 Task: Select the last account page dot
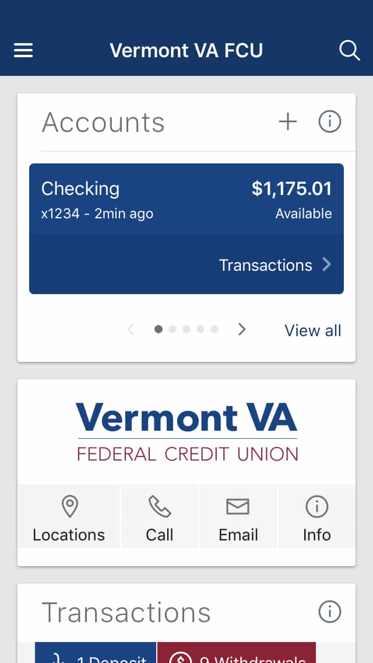point(214,329)
